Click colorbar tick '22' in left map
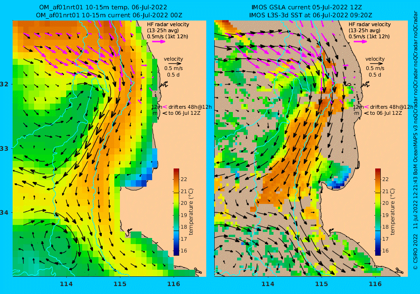The height and width of the screenshot is (294, 420). [184, 179]
